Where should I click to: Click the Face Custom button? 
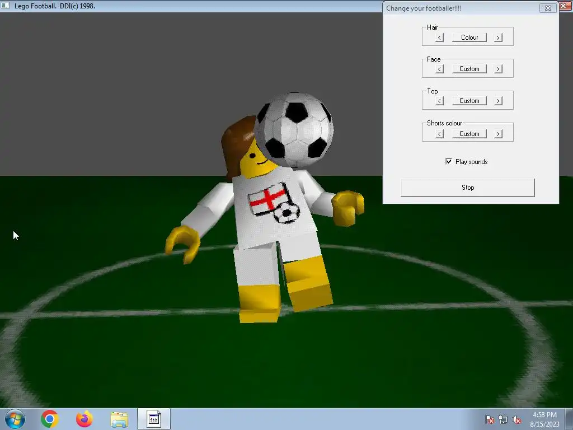click(x=469, y=69)
